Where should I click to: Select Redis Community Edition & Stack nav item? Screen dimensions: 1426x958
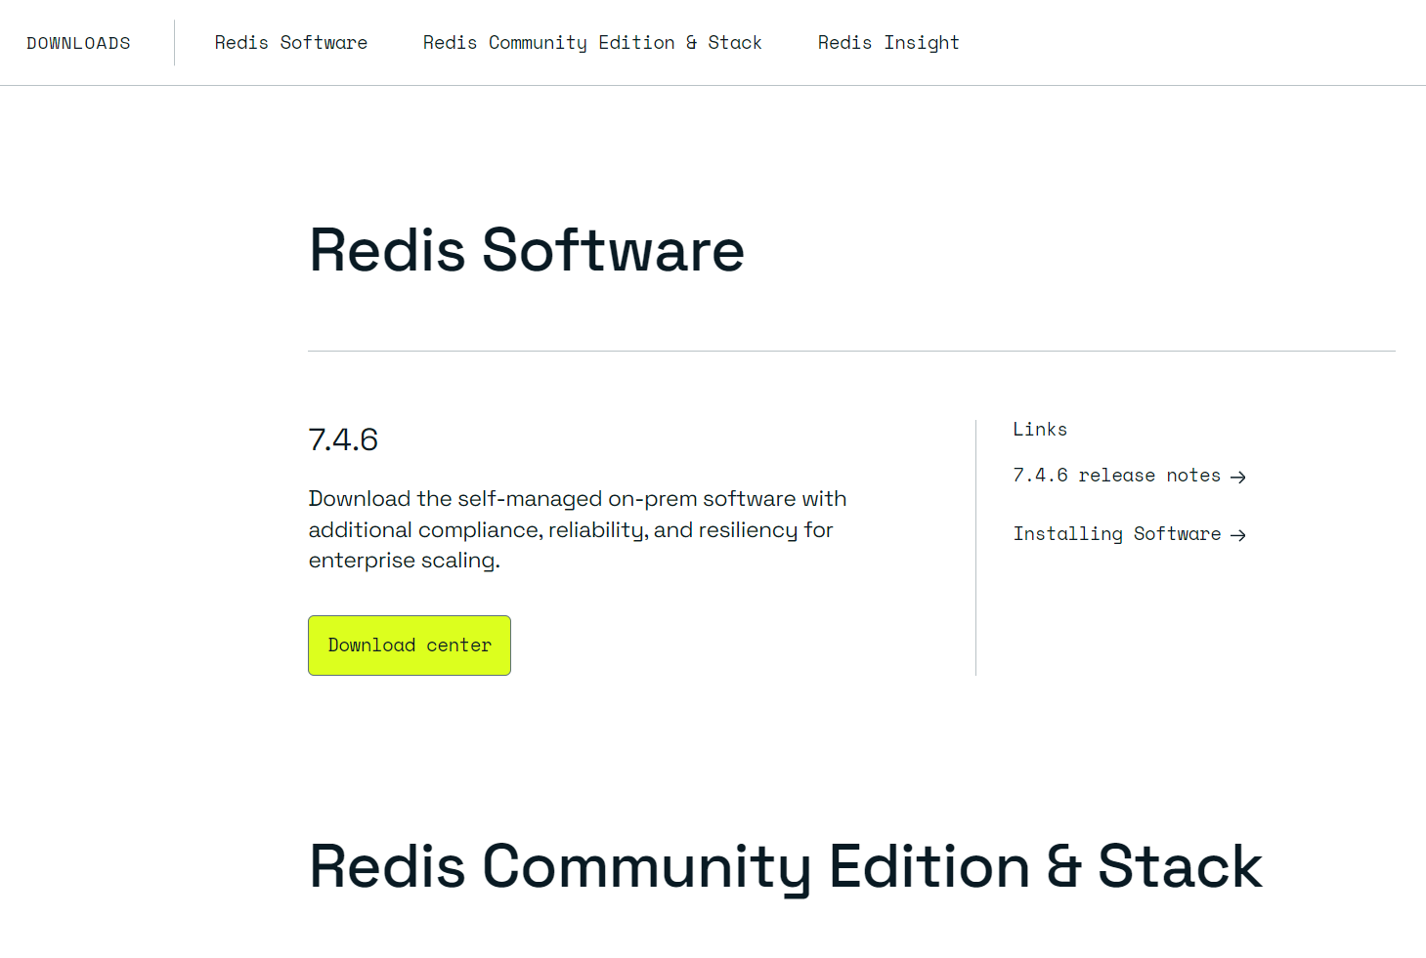point(591,42)
